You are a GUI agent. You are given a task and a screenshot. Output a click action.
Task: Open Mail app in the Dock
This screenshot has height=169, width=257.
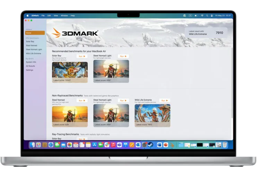coord(63,145)
